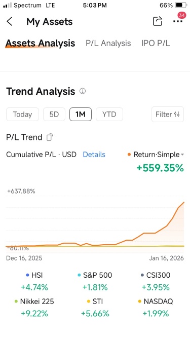Tap the P/L Trend copy icon
The height and width of the screenshot is (338, 190).
click(50, 137)
